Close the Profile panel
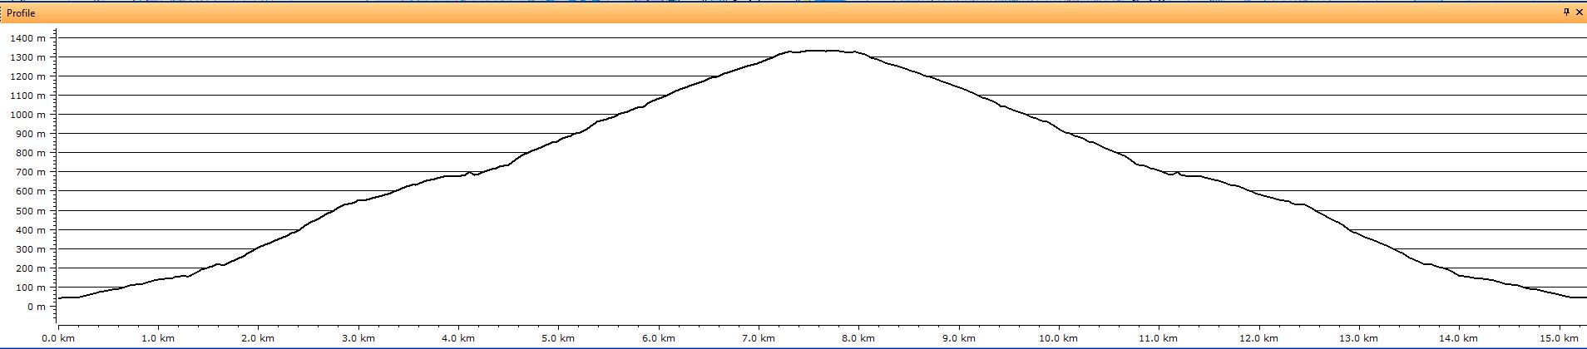 pos(1579,12)
